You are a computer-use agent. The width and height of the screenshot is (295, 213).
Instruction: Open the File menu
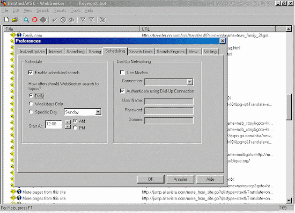click(5, 11)
